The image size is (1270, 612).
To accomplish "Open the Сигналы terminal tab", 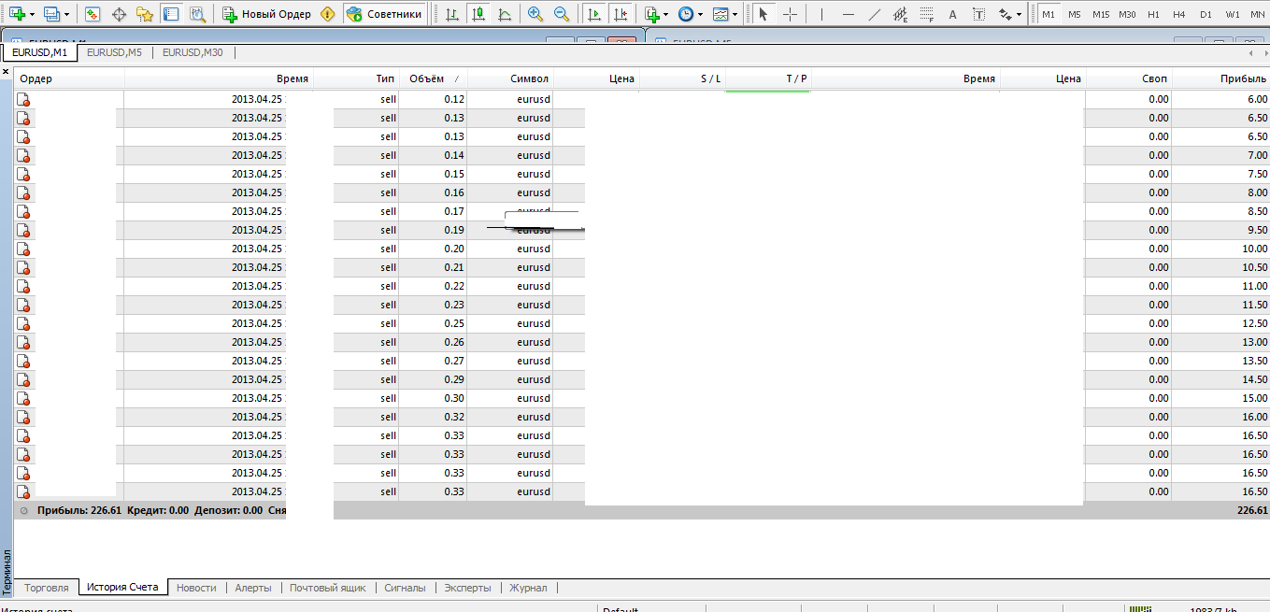I will 405,588.
